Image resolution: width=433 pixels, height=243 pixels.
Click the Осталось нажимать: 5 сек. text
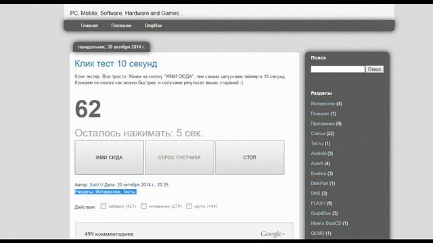139,133
